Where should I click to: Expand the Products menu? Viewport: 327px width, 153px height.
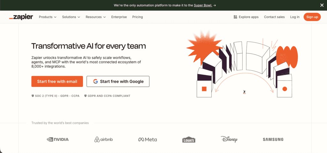click(48, 17)
